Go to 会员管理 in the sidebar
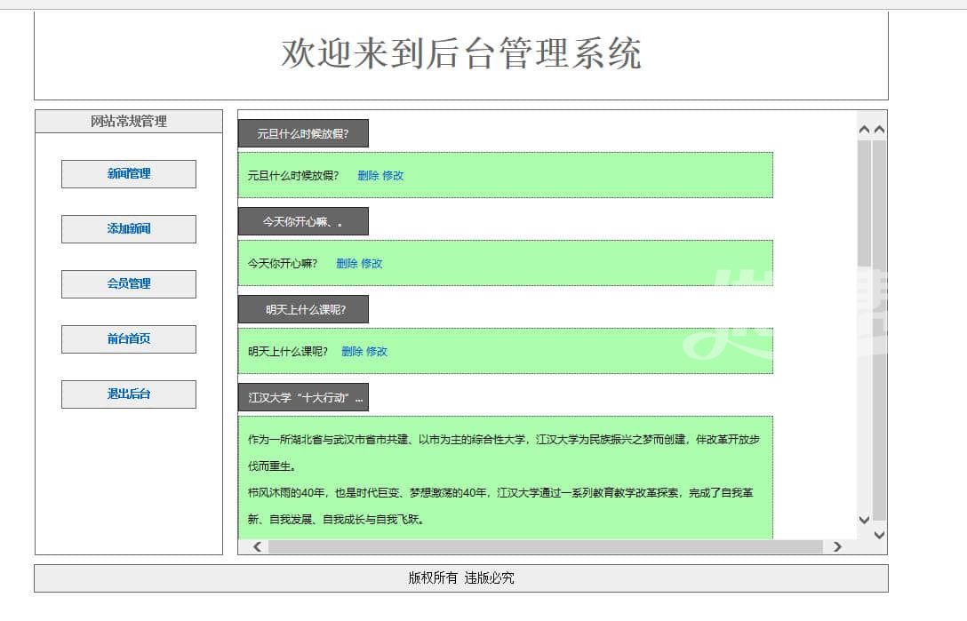967x621 pixels. [x=129, y=284]
